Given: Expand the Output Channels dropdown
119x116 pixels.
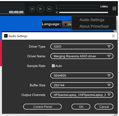Looking at the screenshot, I should tap(82, 95).
